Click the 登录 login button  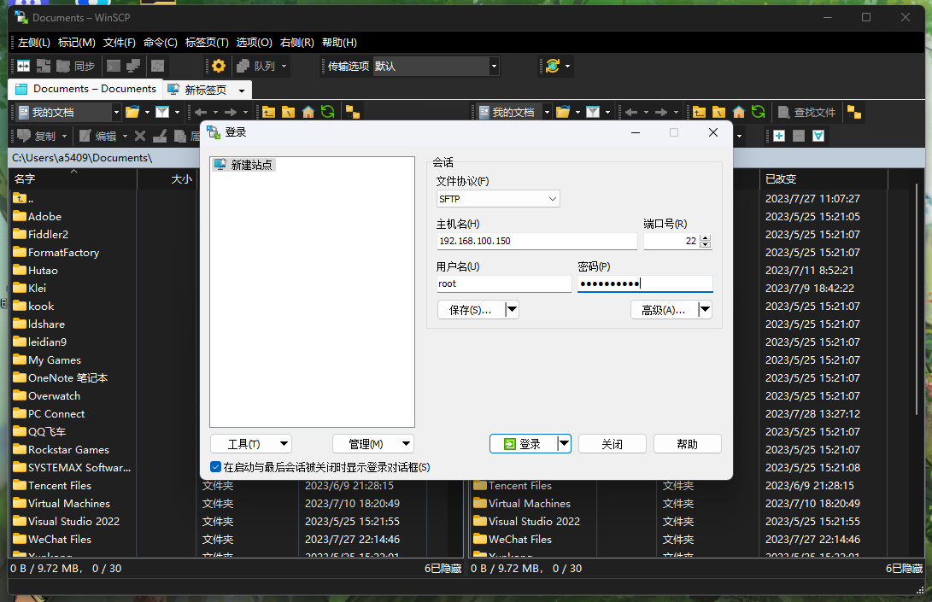[x=523, y=444]
